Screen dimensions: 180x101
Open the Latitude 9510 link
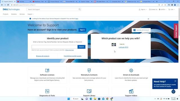(123, 47)
